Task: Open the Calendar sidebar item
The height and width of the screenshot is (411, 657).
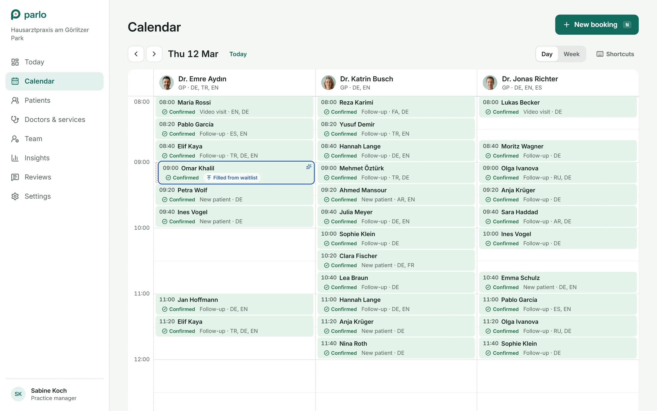Action: coord(54,81)
